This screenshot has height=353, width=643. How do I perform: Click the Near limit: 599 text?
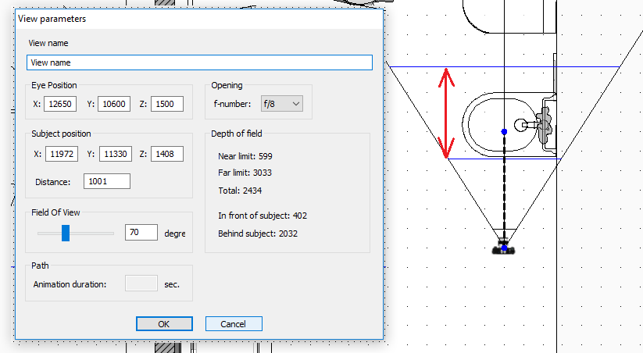pyautogui.click(x=245, y=156)
